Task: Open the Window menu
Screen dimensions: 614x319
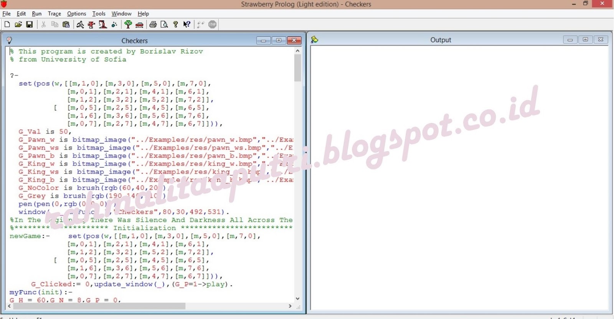Action: [x=122, y=14]
